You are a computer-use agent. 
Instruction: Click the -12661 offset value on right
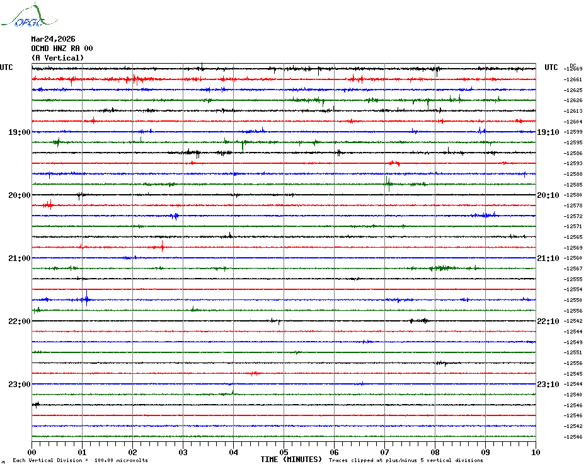click(x=573, y=79)
